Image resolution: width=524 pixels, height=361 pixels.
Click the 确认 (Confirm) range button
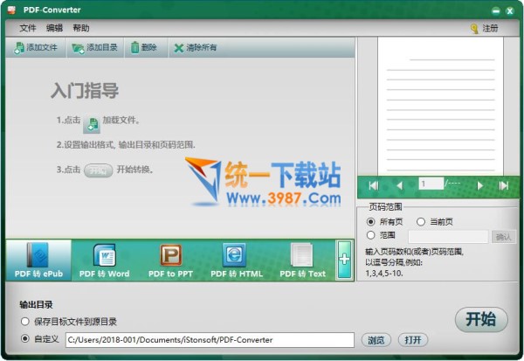tap(503, 237)
